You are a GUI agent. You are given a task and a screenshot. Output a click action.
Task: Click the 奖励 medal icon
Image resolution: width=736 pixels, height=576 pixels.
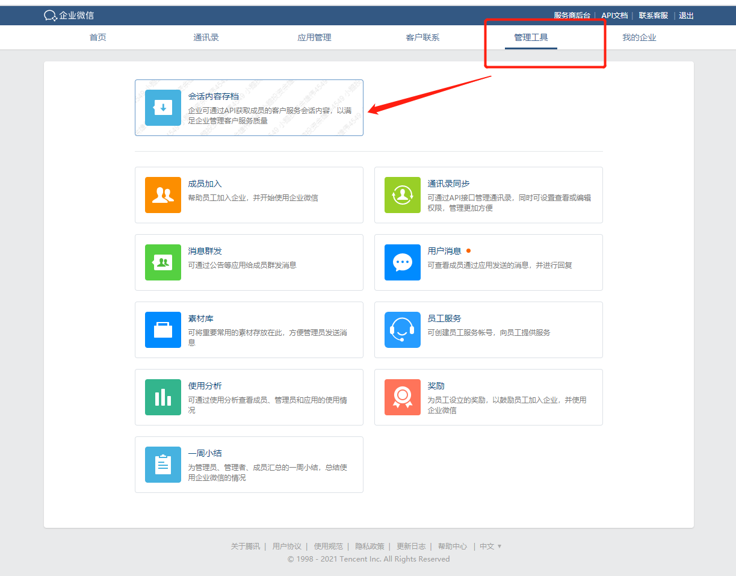pos(403,397)
